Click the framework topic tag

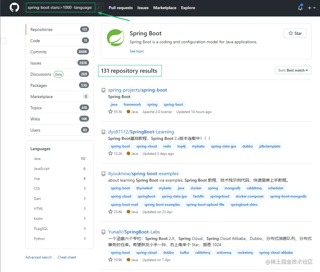pos(132,105)
